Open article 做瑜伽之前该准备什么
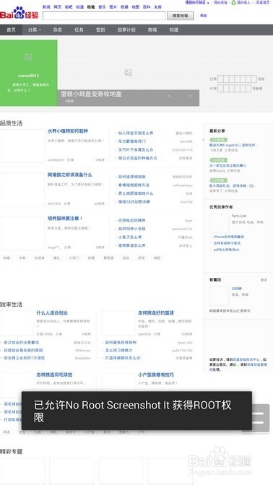This screenshot has height=485, width=273. pyautogui.click(x=69, y=175)
